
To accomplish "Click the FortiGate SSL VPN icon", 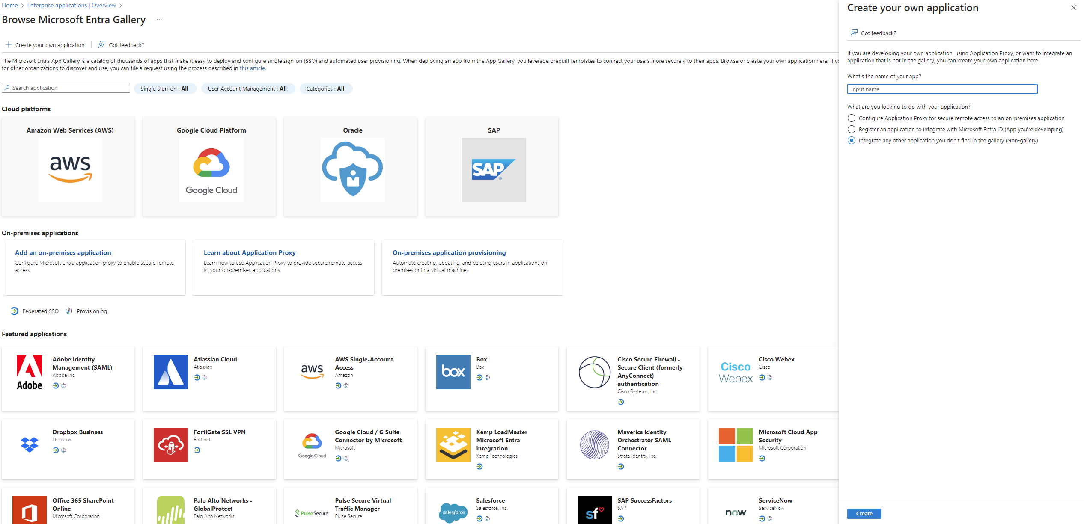I will point(170,444).
